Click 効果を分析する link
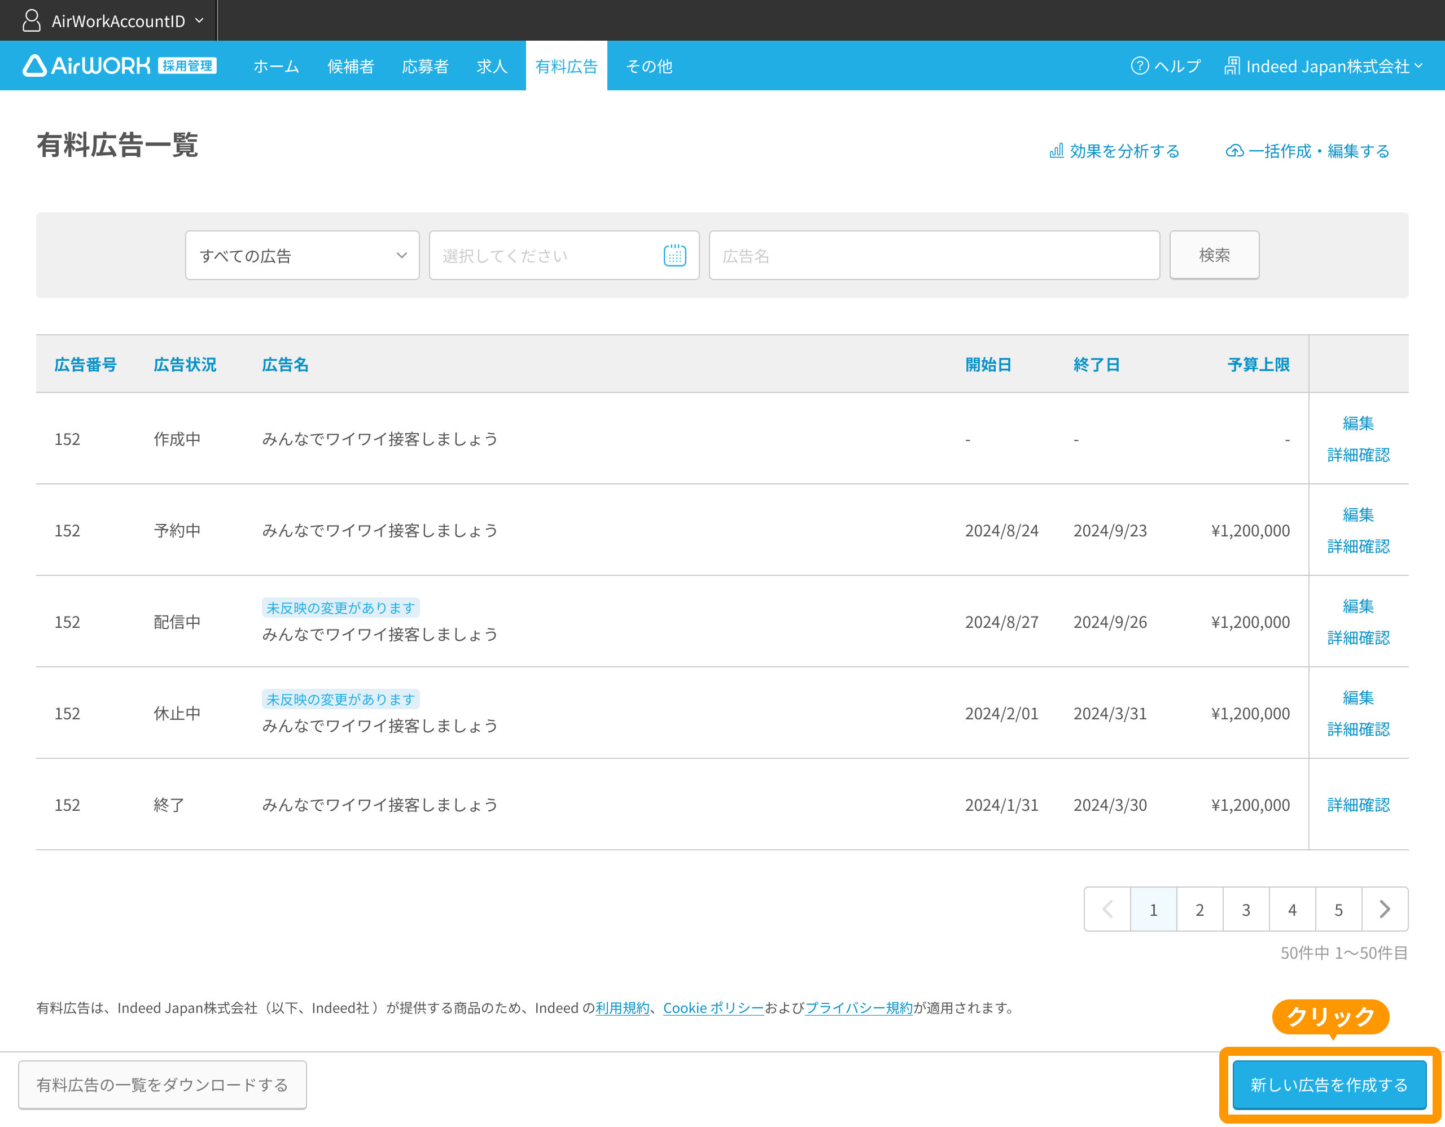The height and width of the screenshot is (1127, 1445). point(1115,151)
